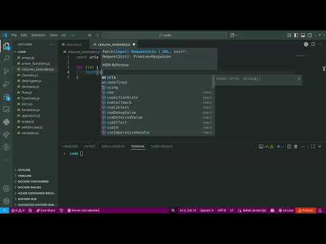The height and width of the screenshot is (244, 326).
Task: Open arrow_functions.js in the Explorer
Action: click(x=36, y=64)
